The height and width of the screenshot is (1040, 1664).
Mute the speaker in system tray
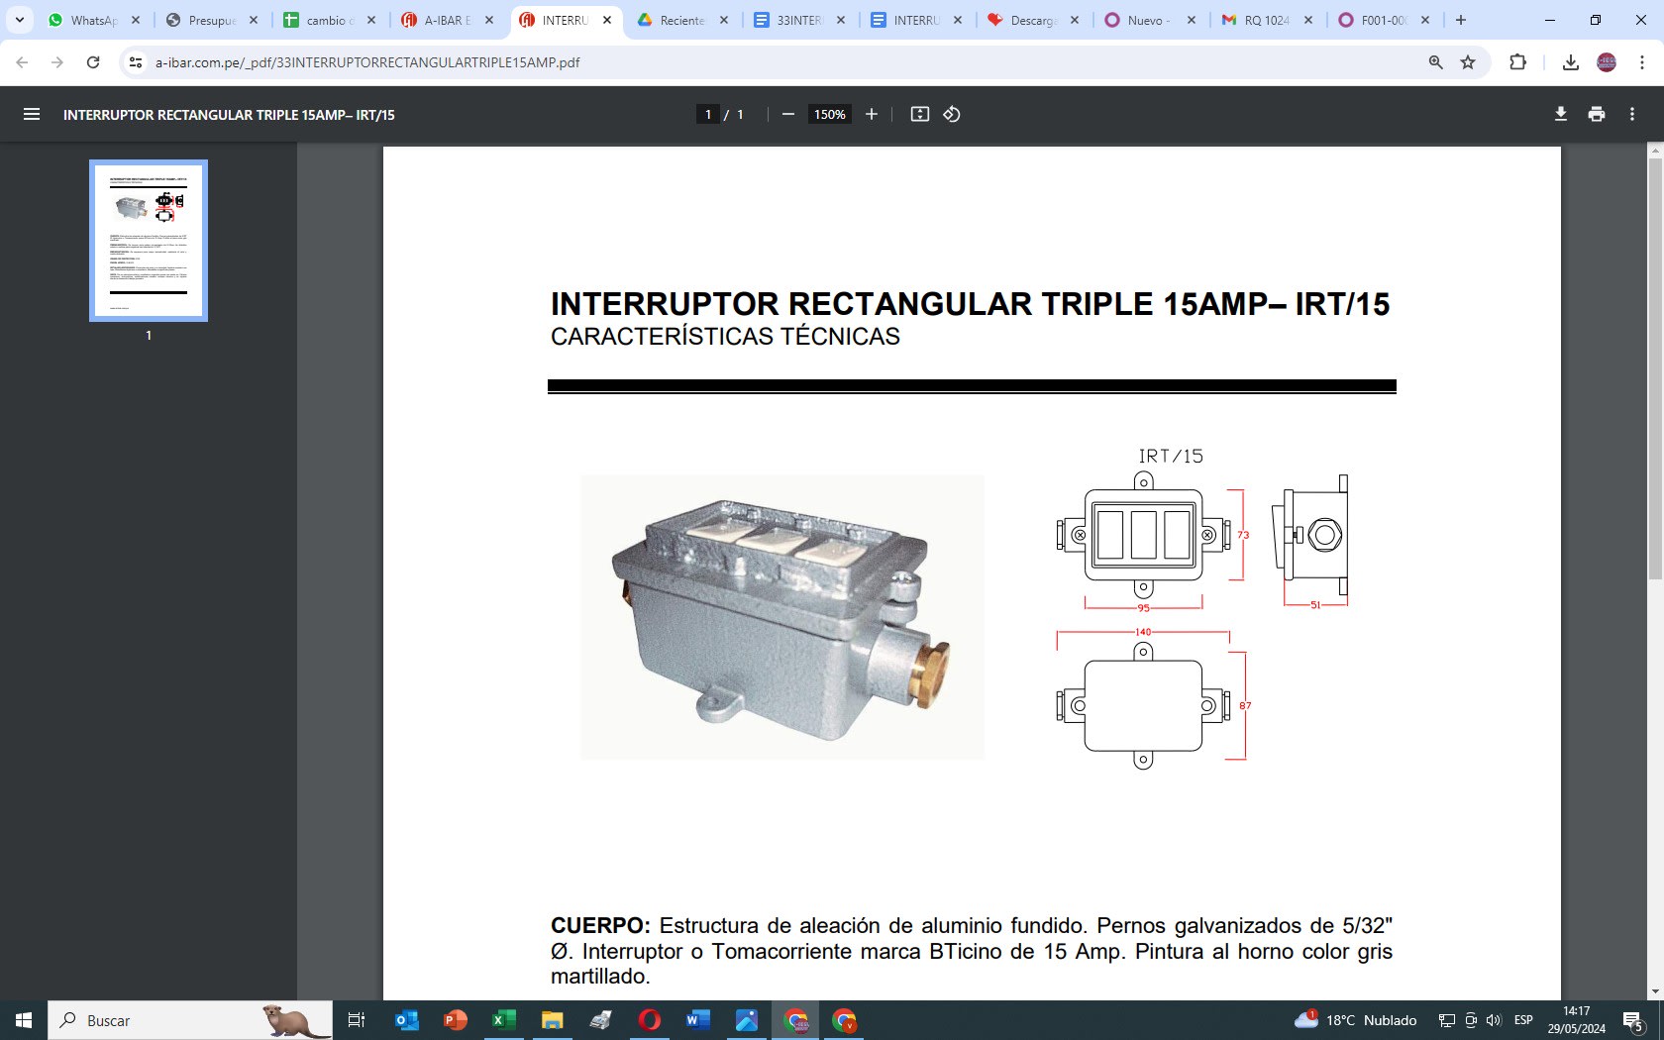click(x=1494, y=1020)
